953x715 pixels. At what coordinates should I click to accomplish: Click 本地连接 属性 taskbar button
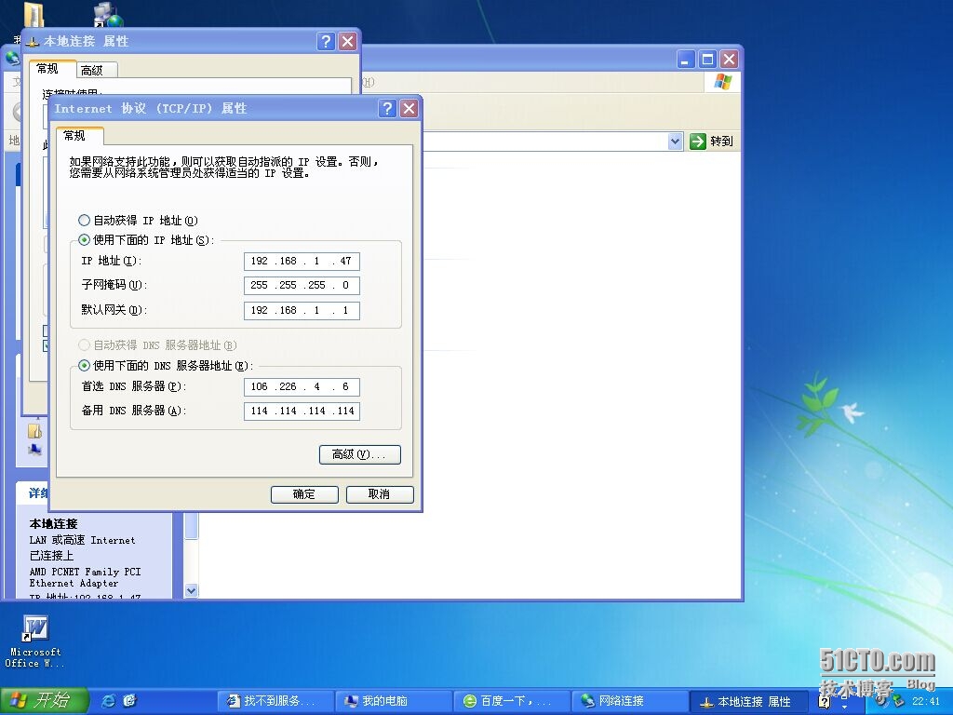pos(748,701)
